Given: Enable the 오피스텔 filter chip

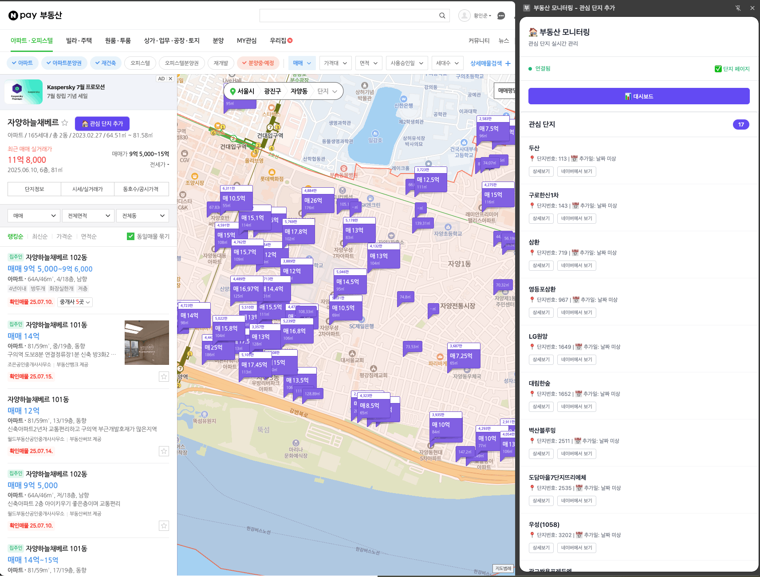Looking at the screenshot, I should (140, 63).
